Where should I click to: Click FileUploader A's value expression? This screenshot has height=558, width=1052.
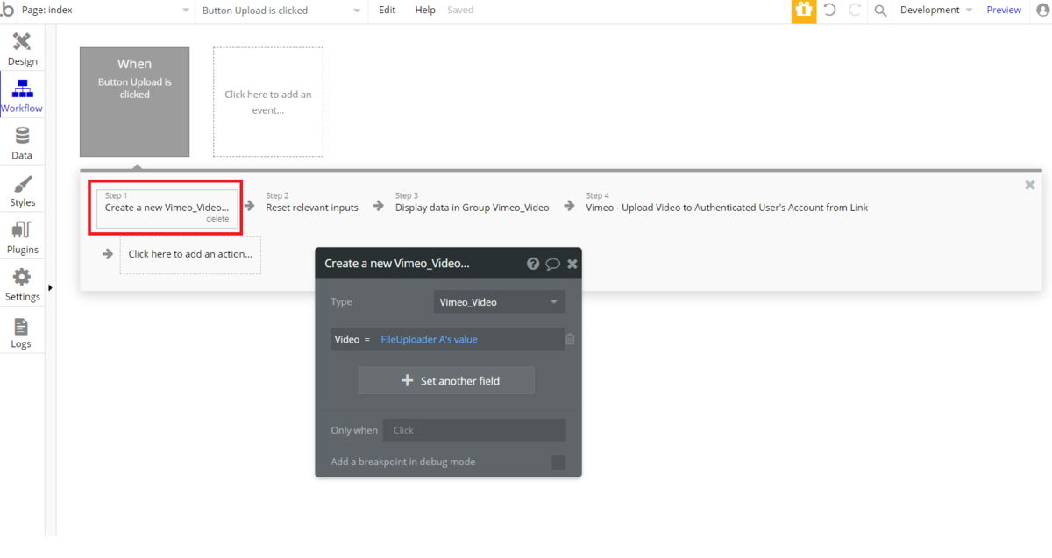pyautogui.click(x=429, y=339)
